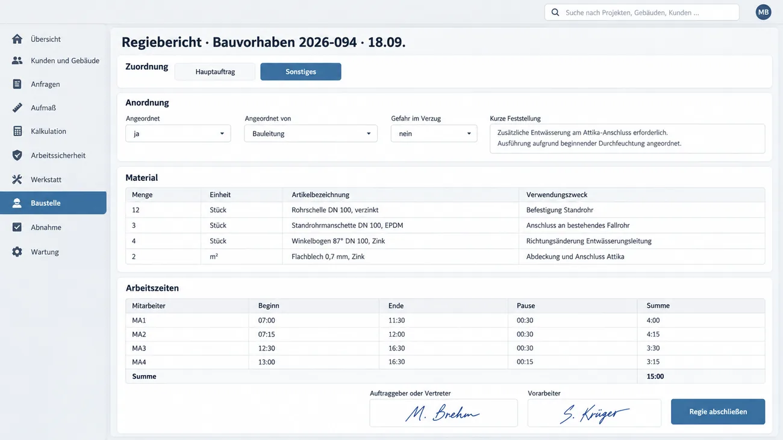Focus the project search field
Image resolution: width=783 pixels, height=440 pixels.
(x=641, y=12)
